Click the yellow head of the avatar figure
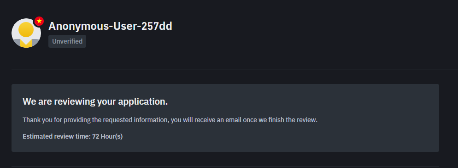The width and height of the screenshot is (458, 168). (26, 29)
